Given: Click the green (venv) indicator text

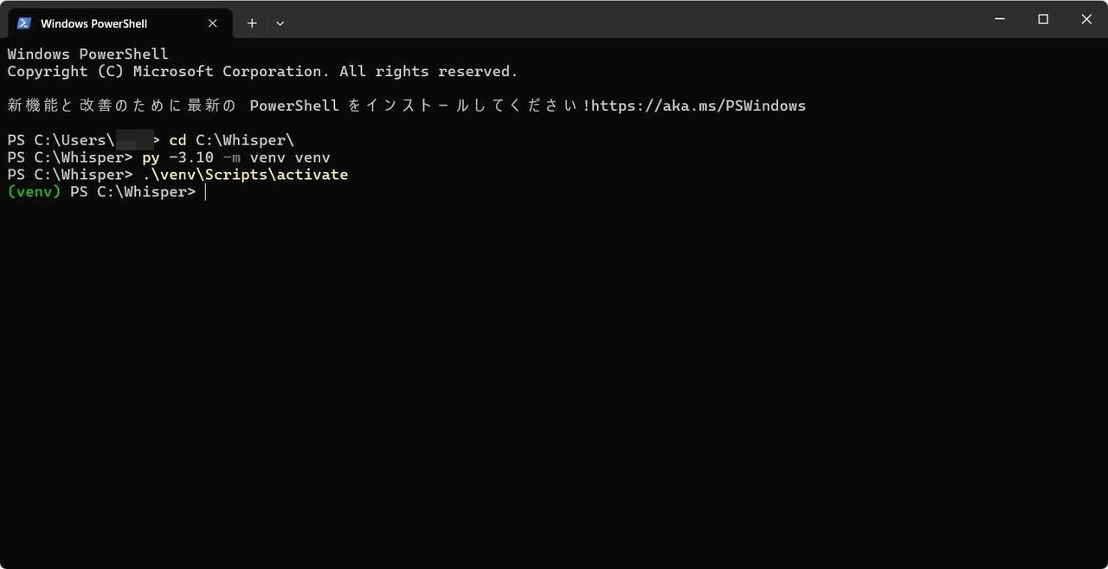Looking at the screenshot, I should click(x=34, y=192).
